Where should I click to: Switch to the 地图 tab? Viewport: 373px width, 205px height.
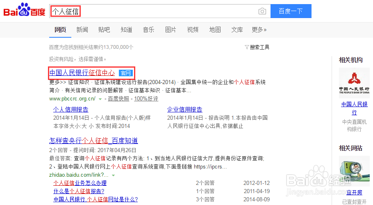click(215, 30)
